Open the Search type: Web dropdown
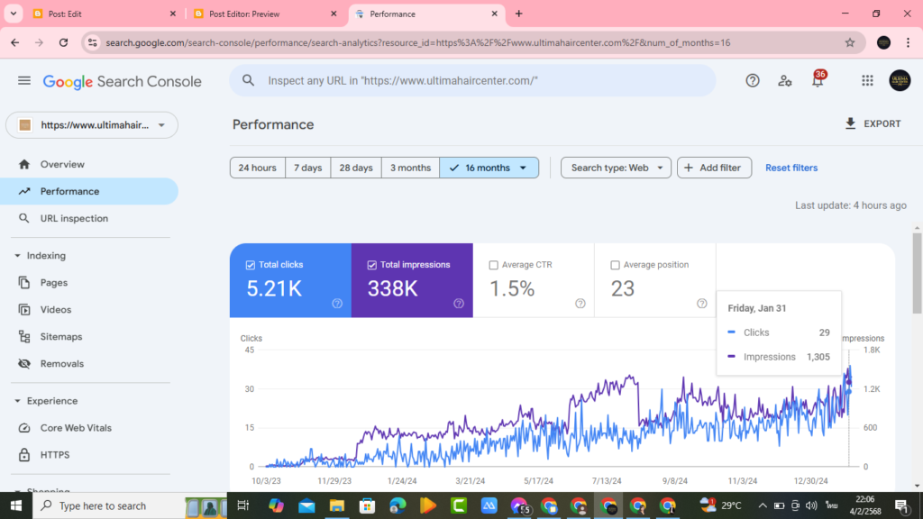The height and width of the screenshot is (519, 923). tap(616, 168)
